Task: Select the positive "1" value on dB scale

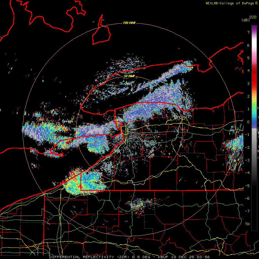Action: (248, 109)
